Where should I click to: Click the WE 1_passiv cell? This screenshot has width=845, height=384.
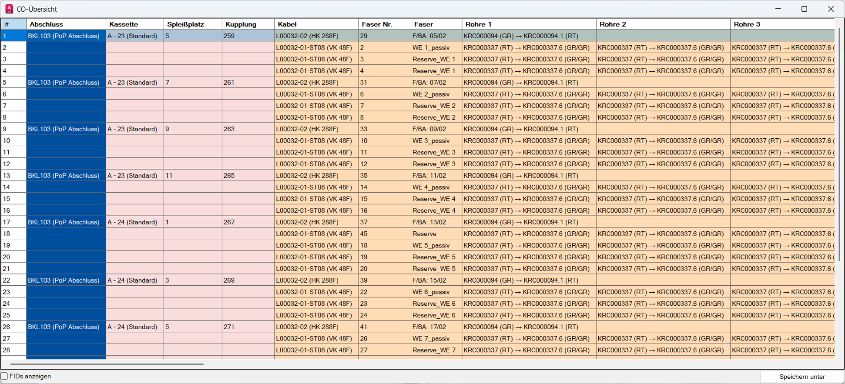tap(436, 48)
